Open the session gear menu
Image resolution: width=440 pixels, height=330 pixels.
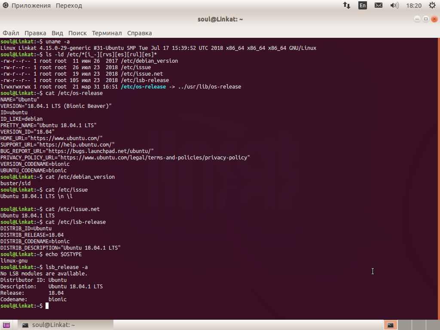[432, 5]
